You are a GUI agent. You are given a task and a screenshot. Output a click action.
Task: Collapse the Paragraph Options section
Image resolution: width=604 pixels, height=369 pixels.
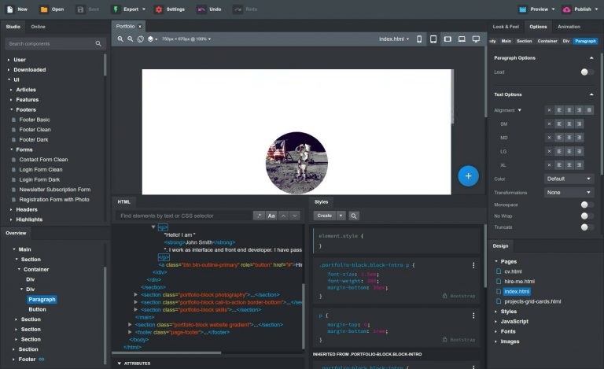(591, 57)
